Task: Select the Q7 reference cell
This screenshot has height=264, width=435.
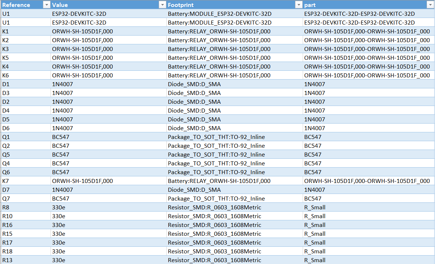Action: [26, 199]
